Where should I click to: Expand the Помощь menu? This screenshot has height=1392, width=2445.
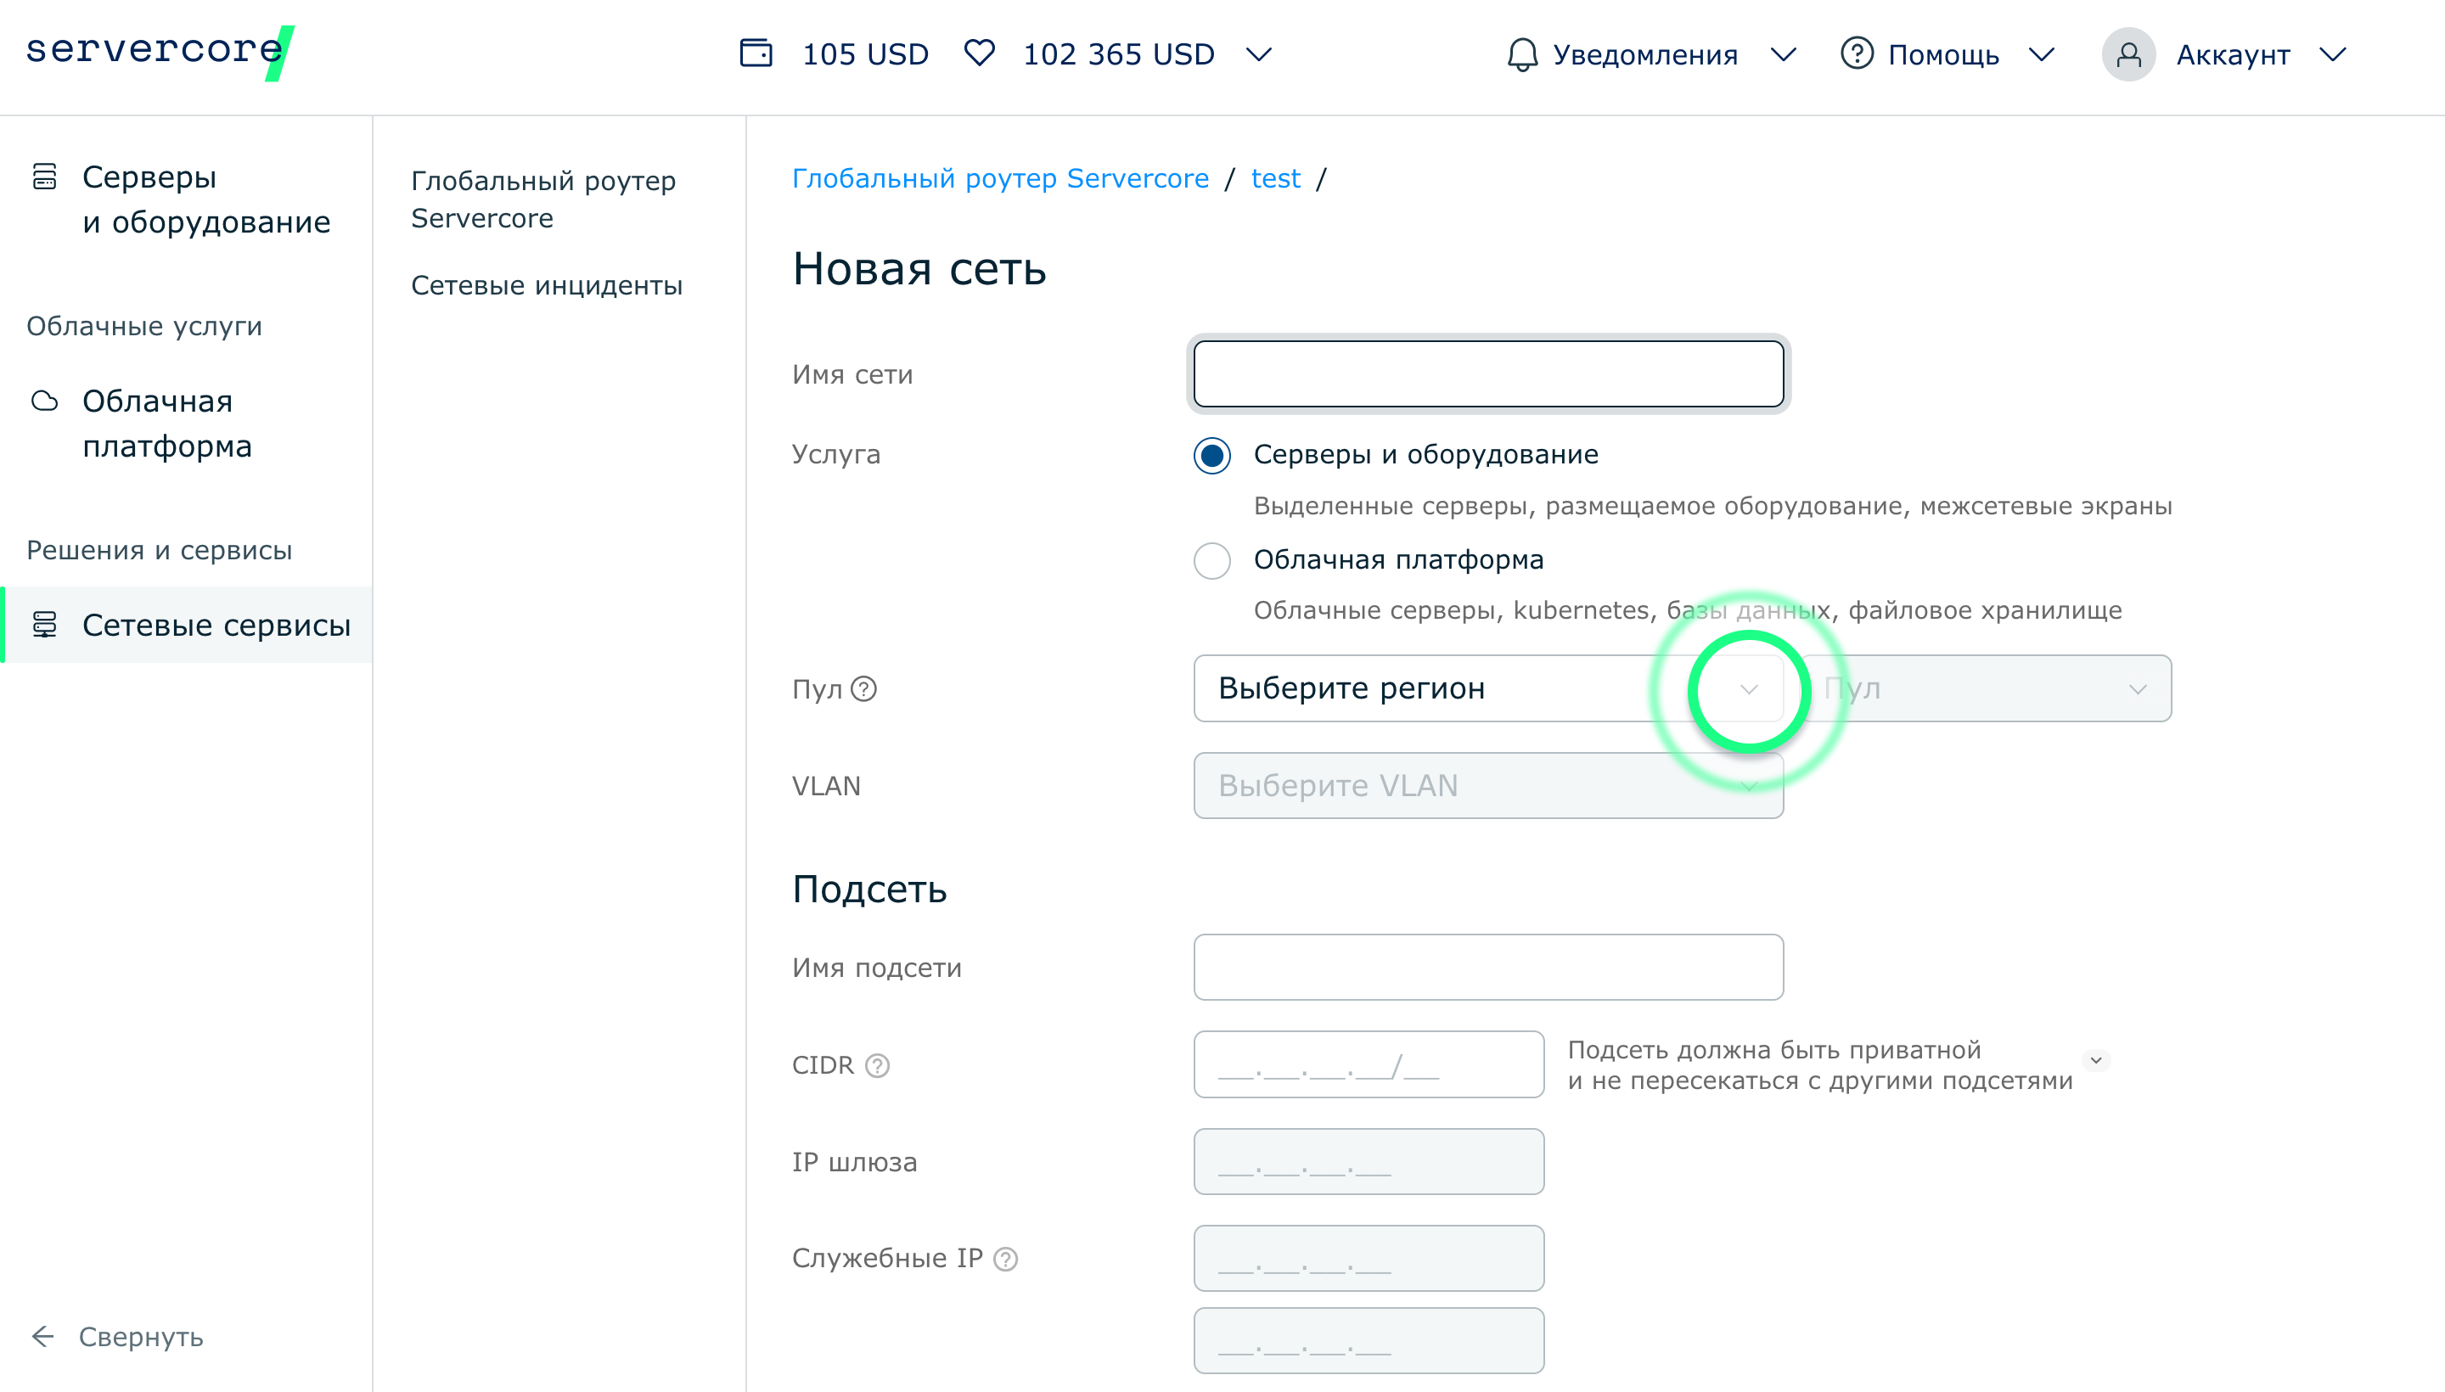(1946, 54)
